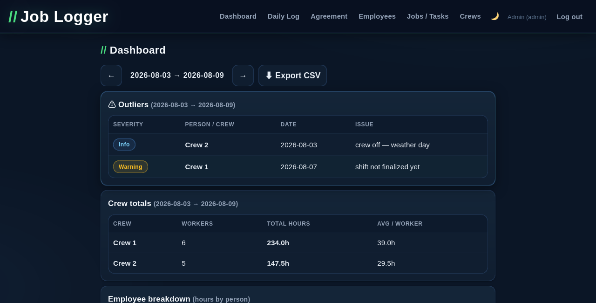
Task: Click total hours 234.0h
Action: point(278,243)
